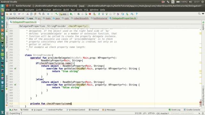205x115 pixels.
Task: Open the Favorites tool window
Action: pyautogui.click(x=7, y=100)
